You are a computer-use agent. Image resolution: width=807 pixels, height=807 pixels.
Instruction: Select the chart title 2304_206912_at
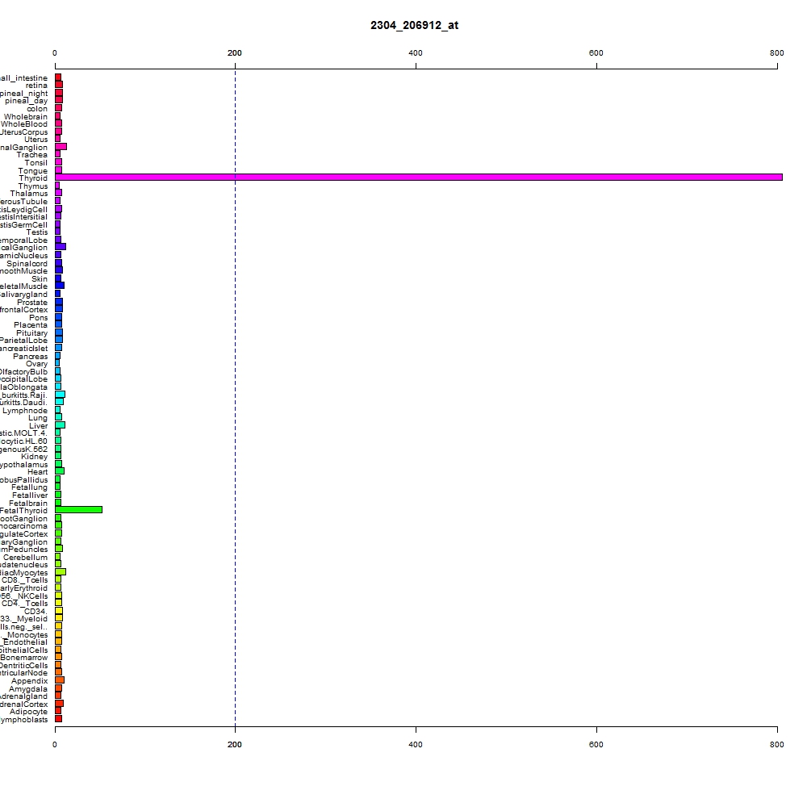414,25
